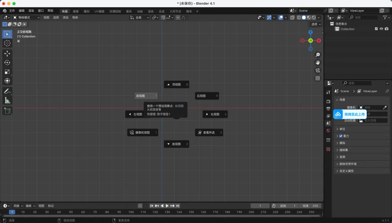Open the pivot point dropdown
The image size is (392, 223).
point(155,18)
